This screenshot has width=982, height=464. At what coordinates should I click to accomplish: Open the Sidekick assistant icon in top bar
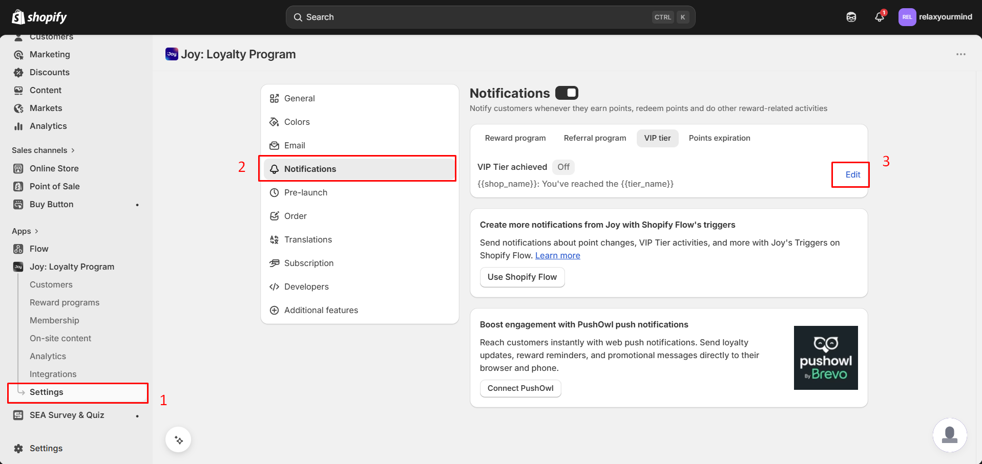click(851, 17)
